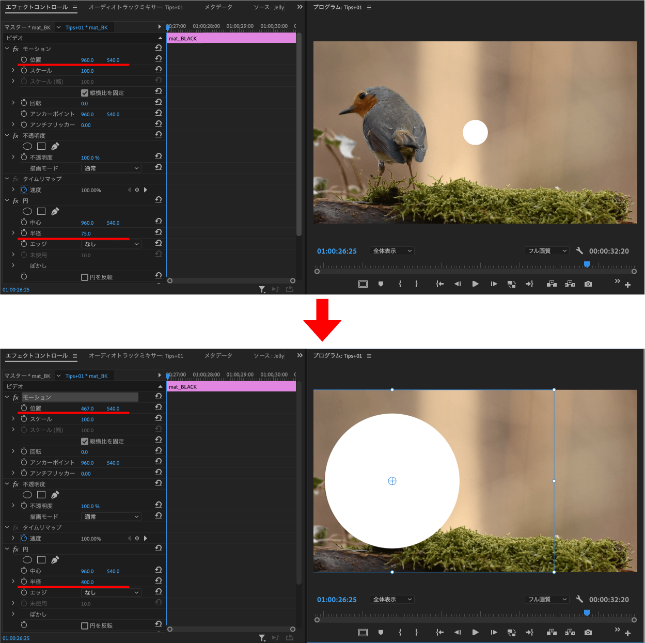Click Play in the lower Program monitor
Viewport: 645px width, 643px height.
click(x=475, y=632)
